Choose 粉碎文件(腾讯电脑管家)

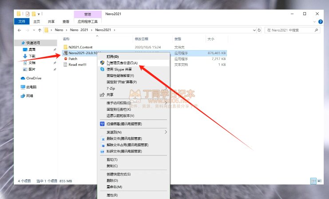coord(134,151)
